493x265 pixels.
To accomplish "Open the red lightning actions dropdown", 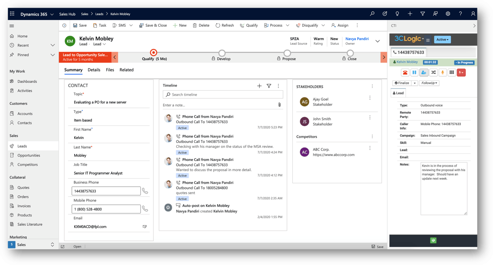I will (461, 72).
